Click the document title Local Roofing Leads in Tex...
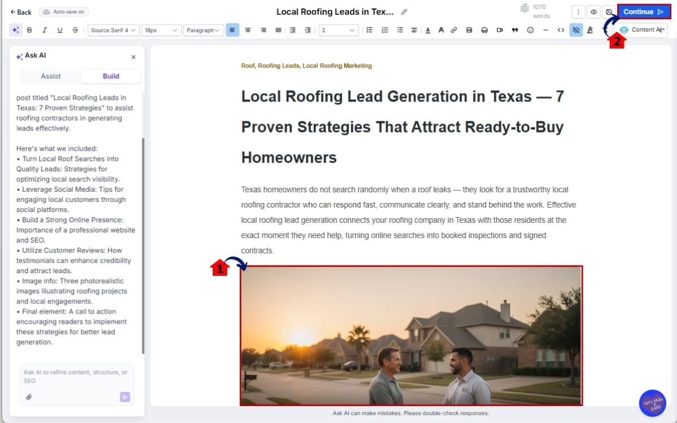This screenshot has height=423, width=677. tap(335, 12)
